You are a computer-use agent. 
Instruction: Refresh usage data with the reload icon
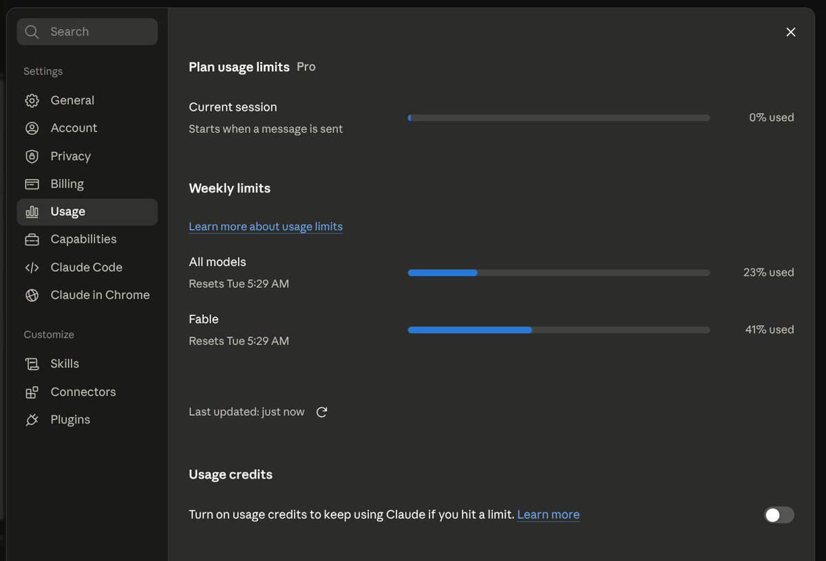[x=321, y=412]
